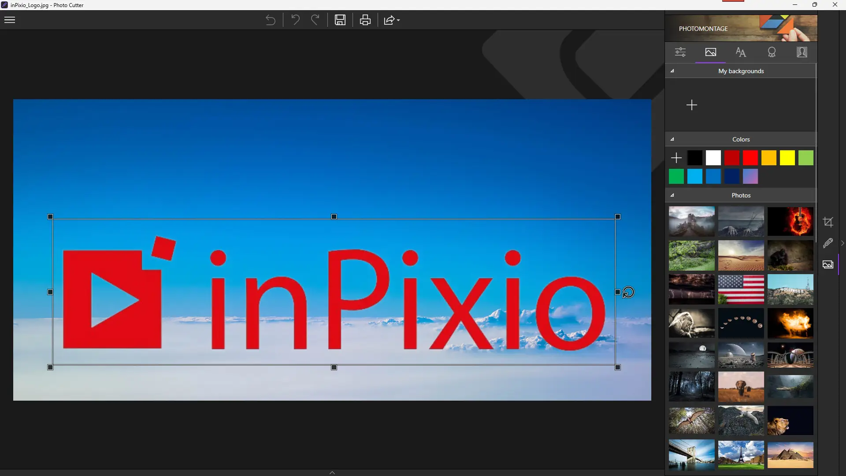Viewport: 846px width, 476px height.
Task: Open the hamburger menu
Action: [x=10, y=20]
